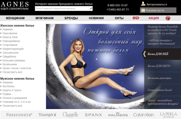Click the user login icon
This screenshot has width=181, height=119.
pyautogui.click(x=143, y=4)
